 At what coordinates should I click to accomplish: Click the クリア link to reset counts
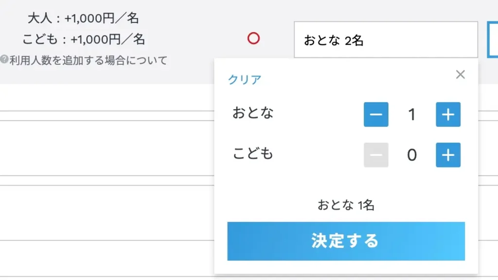point(245,80)
